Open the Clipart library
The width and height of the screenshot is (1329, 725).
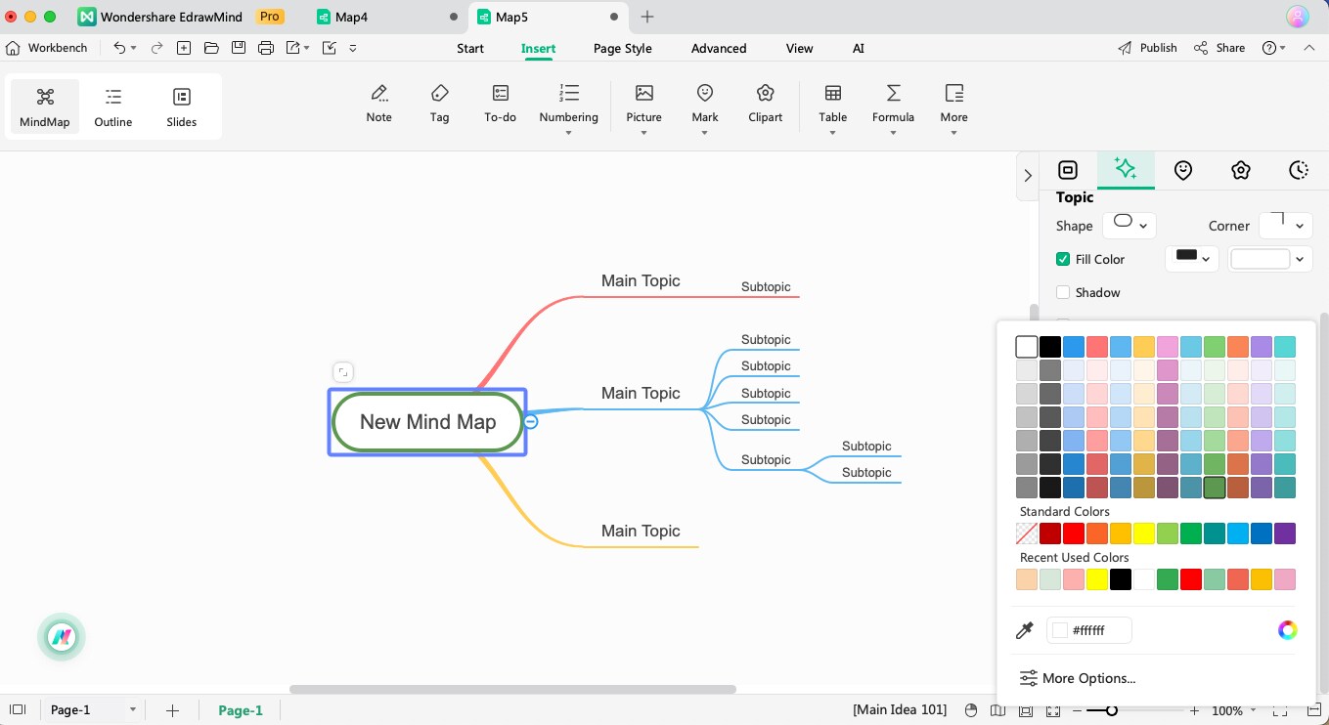click(x=765, y=104)
